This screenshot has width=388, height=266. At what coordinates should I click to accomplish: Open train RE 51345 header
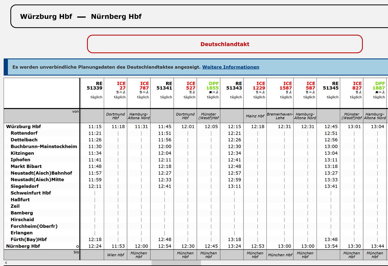pyautogui.click(x=330, y=86)
